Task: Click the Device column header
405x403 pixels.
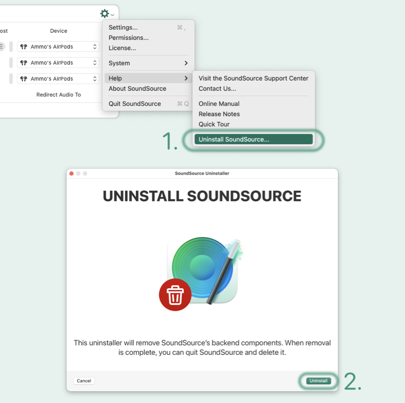Action: [x=59, y=31]
